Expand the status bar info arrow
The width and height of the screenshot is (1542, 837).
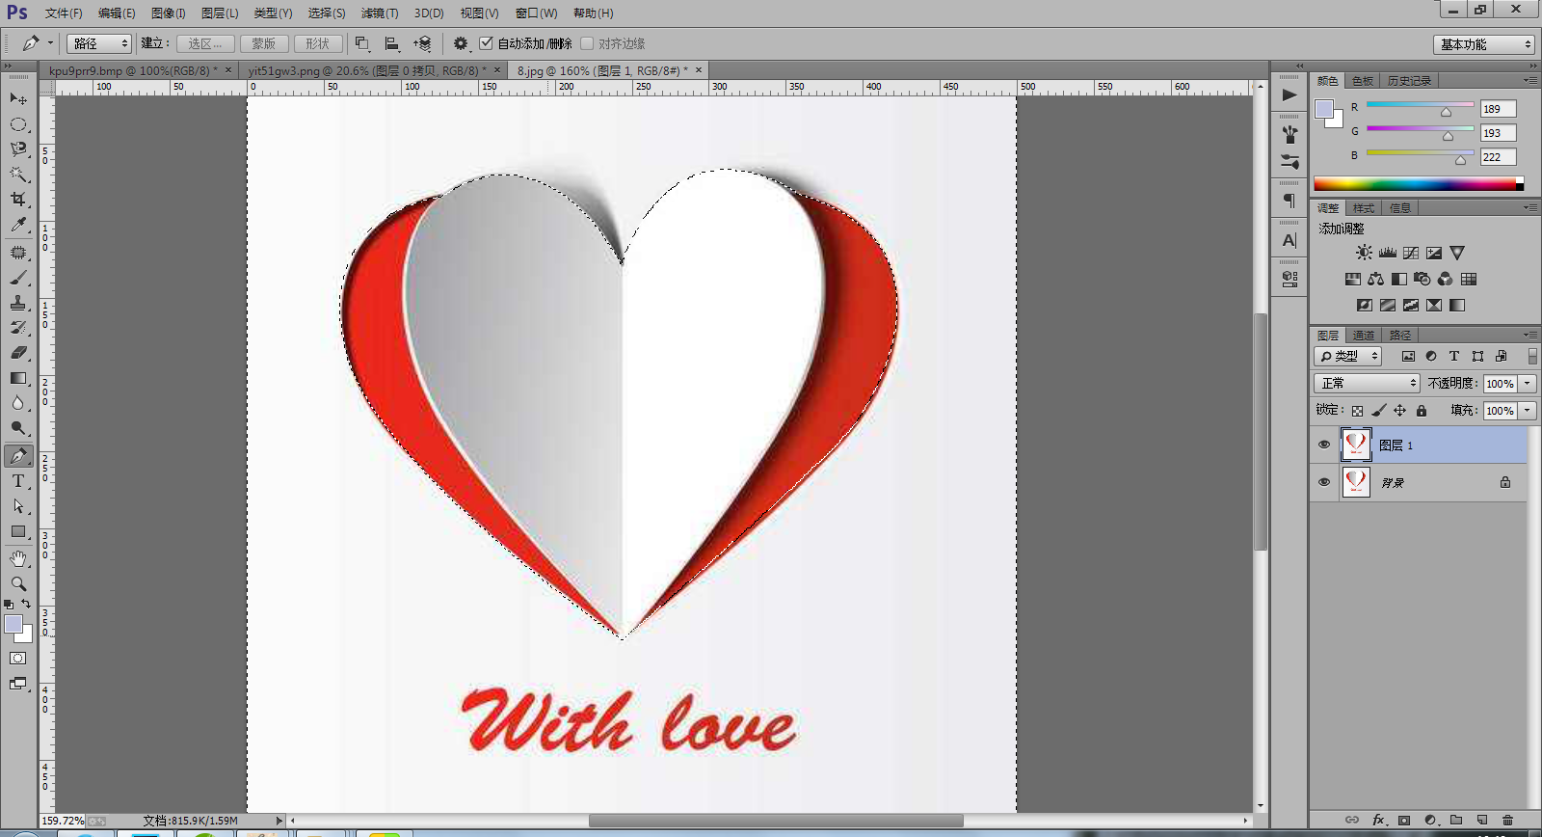point(279,821)
